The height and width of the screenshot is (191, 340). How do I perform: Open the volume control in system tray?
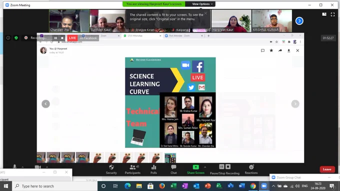click(297, 186)
